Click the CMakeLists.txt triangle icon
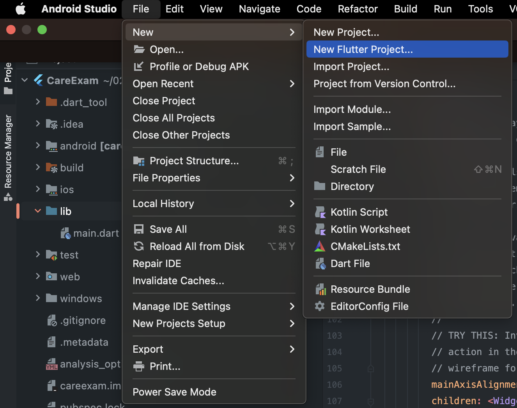 [320, 246]
